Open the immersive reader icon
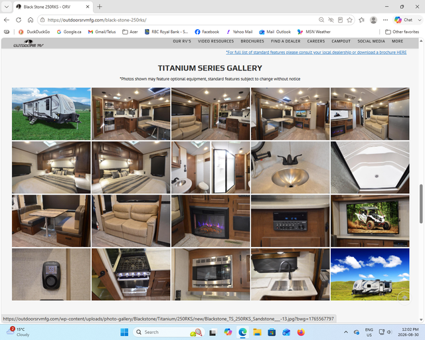The width and height of the screenshot is (425, 340). tap(340, 20)
